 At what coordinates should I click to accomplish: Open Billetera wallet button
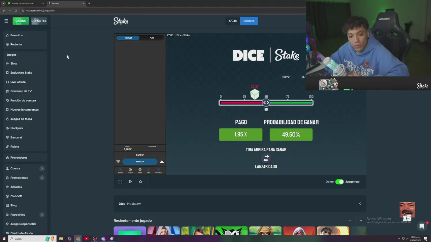pos(249,21)
